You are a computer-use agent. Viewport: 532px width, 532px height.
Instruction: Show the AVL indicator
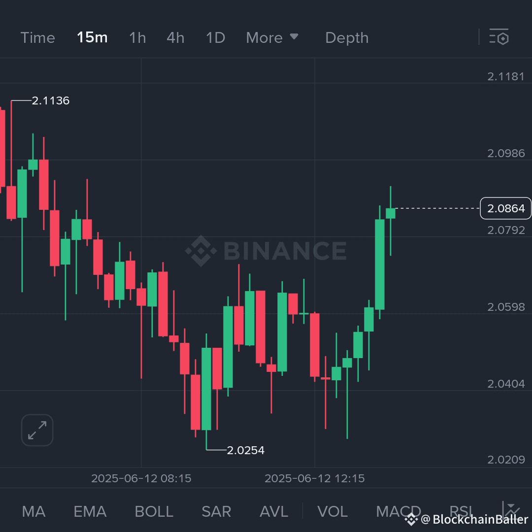(273, 511)
